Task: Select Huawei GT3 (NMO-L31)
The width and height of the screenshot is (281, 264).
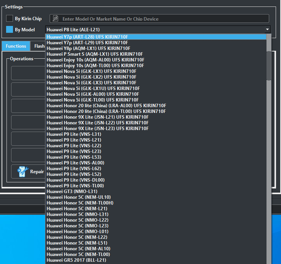Action: (156, 192)
